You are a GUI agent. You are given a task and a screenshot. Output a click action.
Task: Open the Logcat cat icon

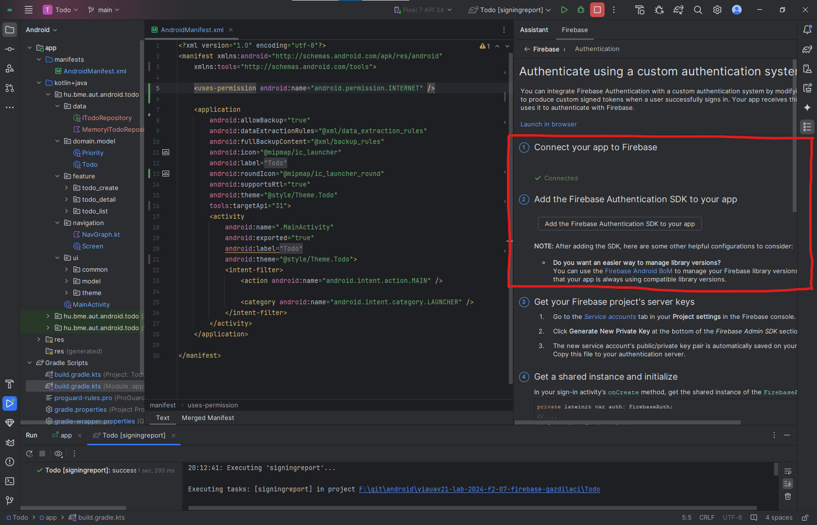[10, 442]
